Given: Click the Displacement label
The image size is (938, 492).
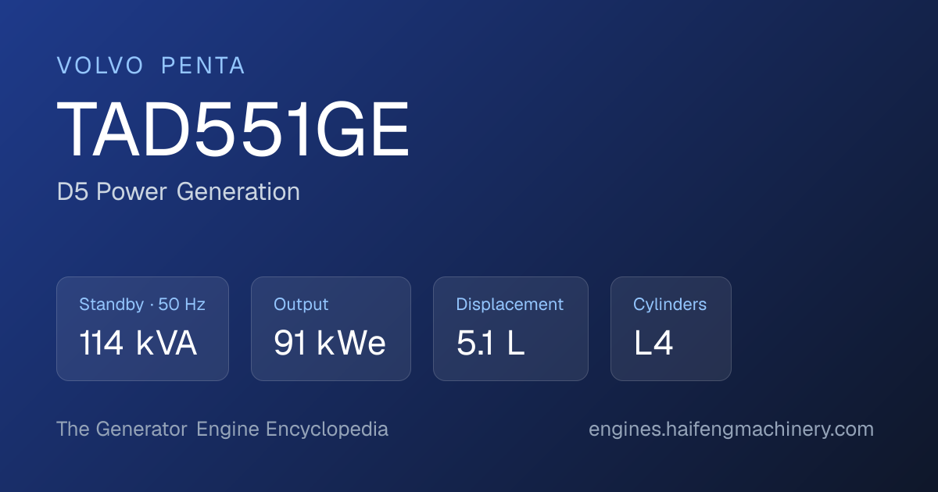Looking at the screenshot, I should 510,305.
